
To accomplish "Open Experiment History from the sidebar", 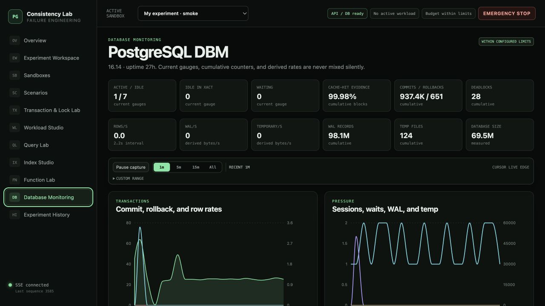I will pos(48,215).
